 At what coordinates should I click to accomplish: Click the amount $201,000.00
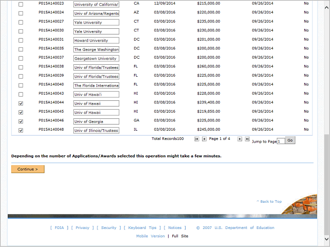coord(208,39)
